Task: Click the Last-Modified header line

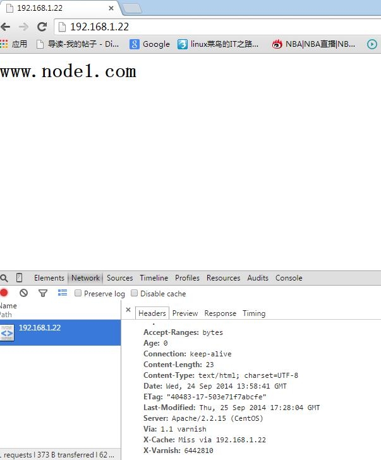Action: (232, 408)
